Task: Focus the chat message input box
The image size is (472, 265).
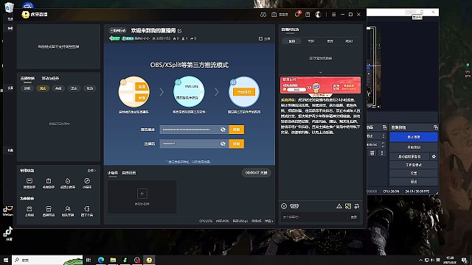Action: click(x=315, y=217)
